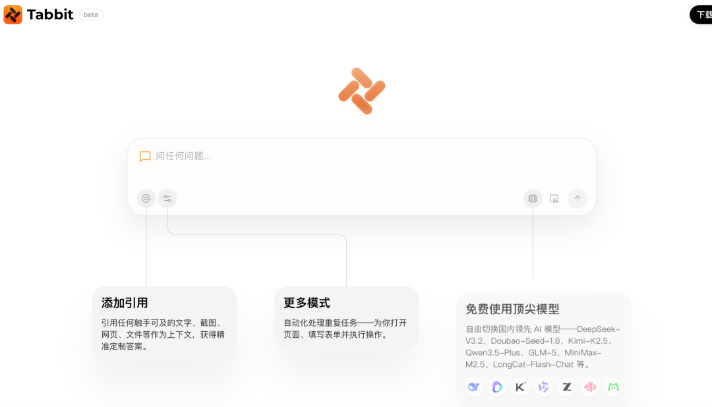712x407 pixels.
Task: Click the beta badge next to Tabbit
Action: click(90, 14)
